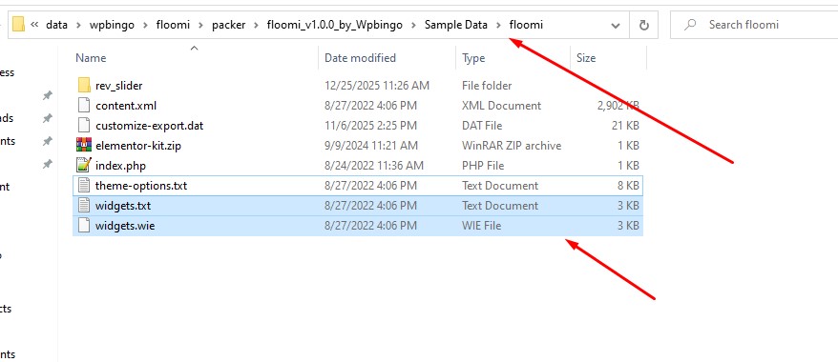Click the widgets.txt document icon

point(84,205)
